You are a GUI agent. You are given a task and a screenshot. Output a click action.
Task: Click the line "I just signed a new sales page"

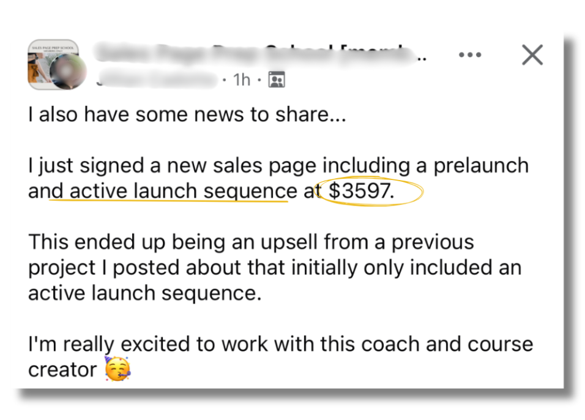(x=174, y=166)
